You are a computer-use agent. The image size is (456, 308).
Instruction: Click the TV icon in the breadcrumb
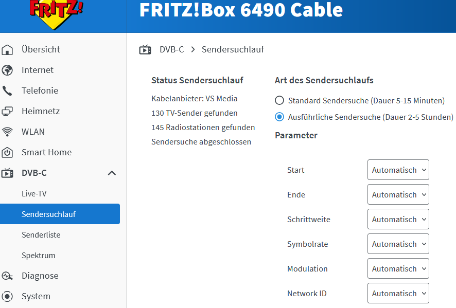(146, 49)
